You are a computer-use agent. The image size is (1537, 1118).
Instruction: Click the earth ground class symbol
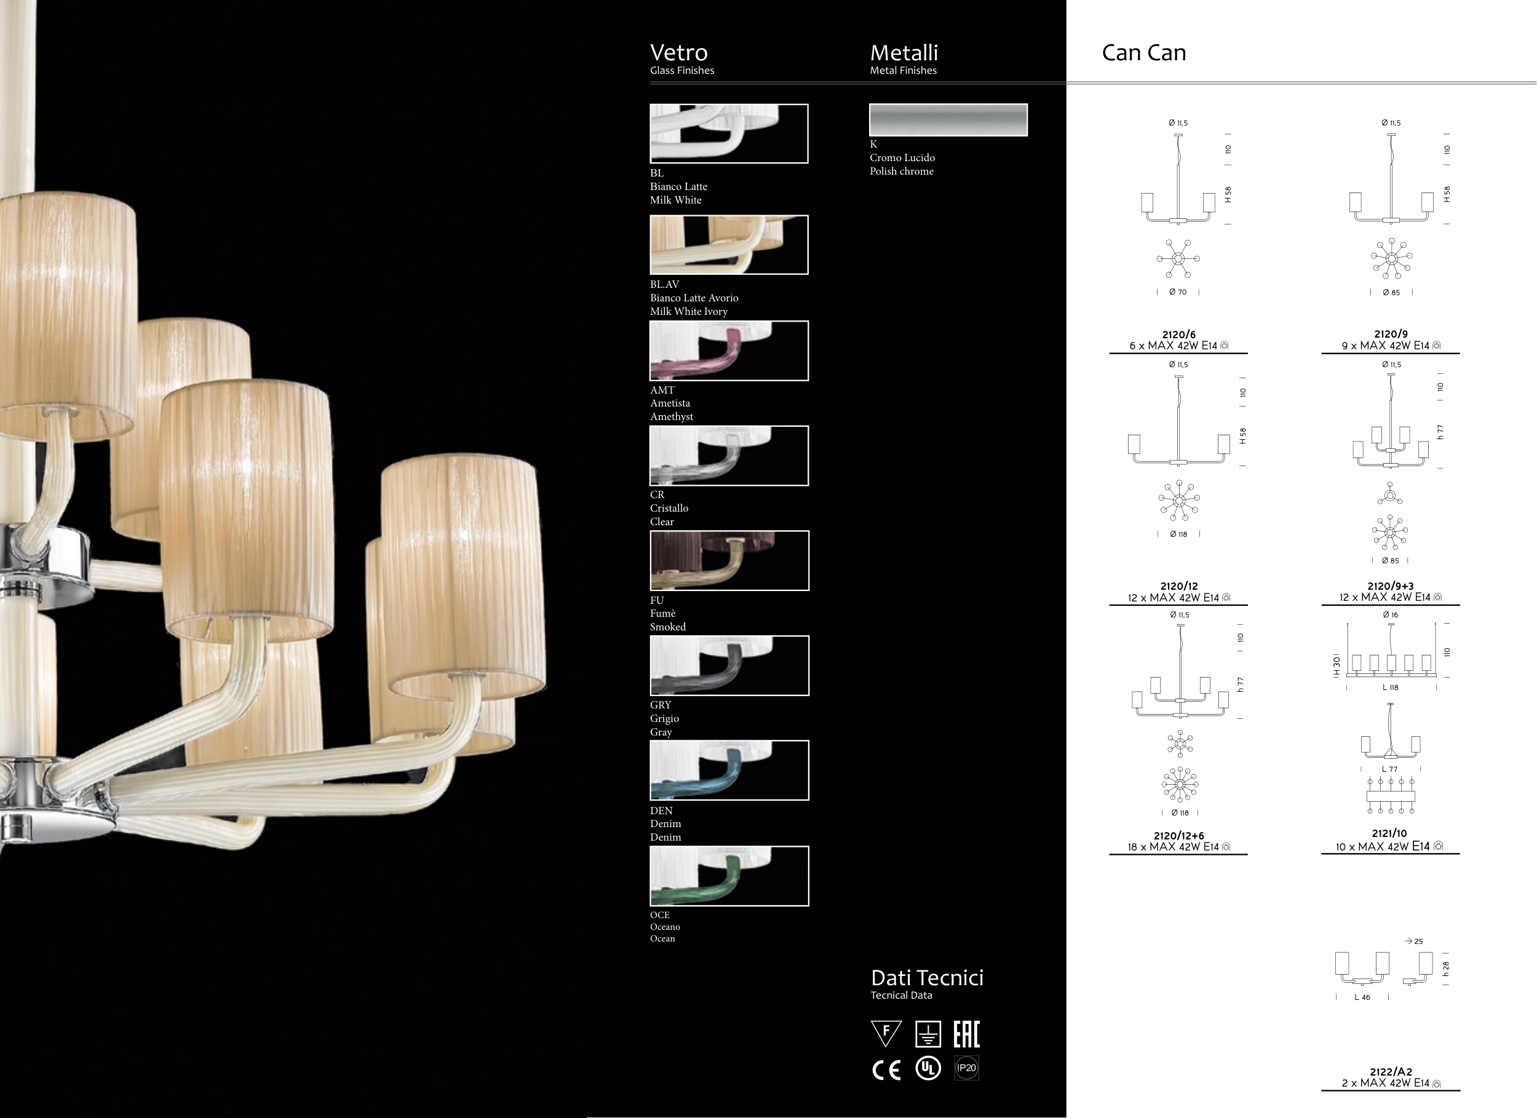click(927, 1034)
